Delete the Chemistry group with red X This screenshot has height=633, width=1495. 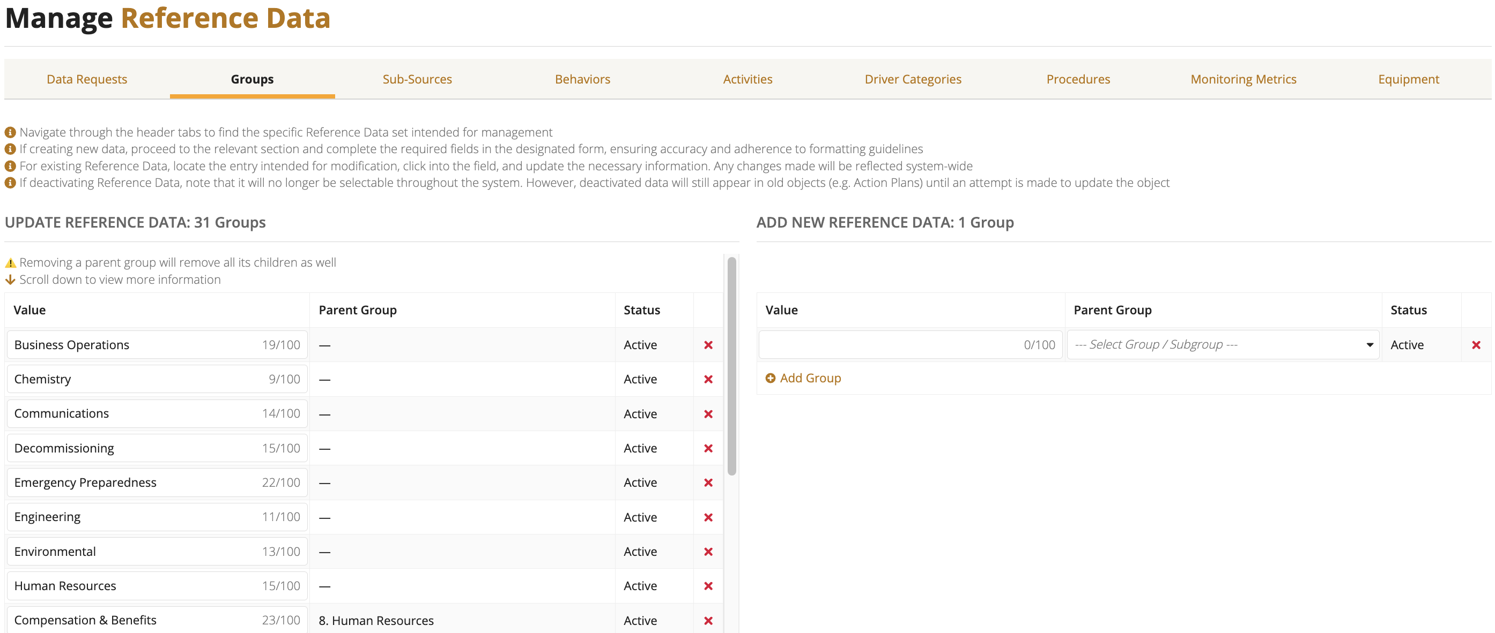pyautogui.click(x=708, y=379)
